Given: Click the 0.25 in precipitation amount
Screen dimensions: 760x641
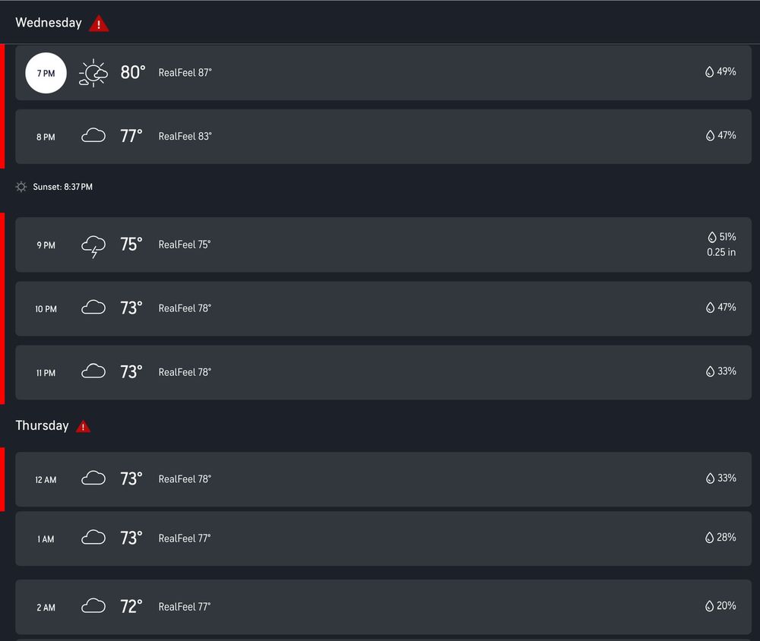Looking at the screenshot, I should click(721, 252).
